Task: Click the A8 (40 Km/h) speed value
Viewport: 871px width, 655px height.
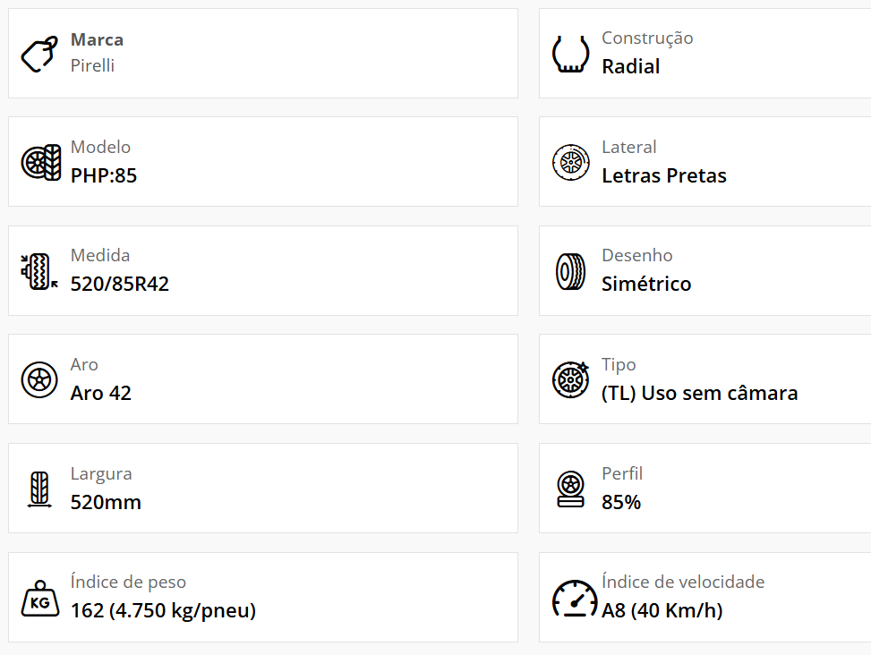Action: tap(662, 611)
